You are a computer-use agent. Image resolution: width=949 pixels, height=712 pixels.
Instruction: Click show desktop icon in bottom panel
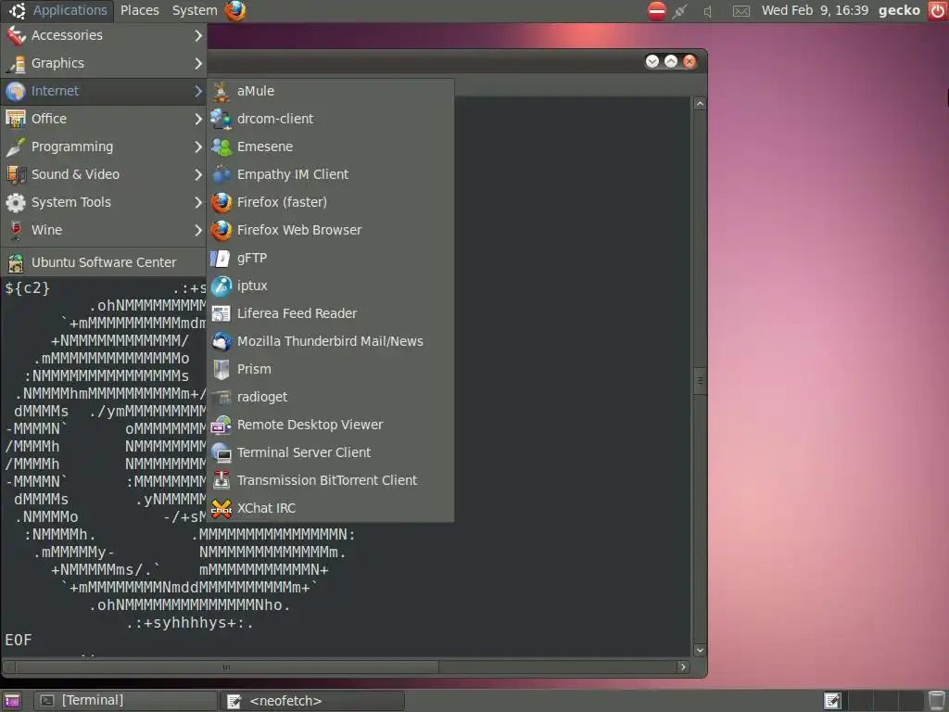11,701
